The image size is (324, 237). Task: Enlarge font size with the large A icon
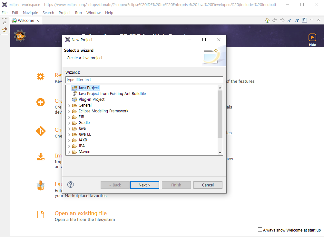(297, 20)
